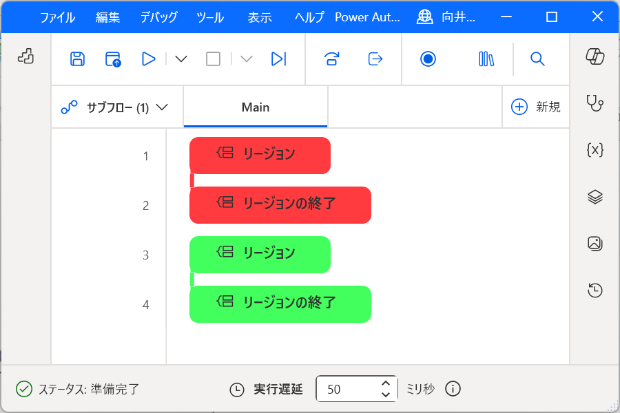Click the environment globe icon
Viewport: 620px width, 413px height.
tap(424, 17)
